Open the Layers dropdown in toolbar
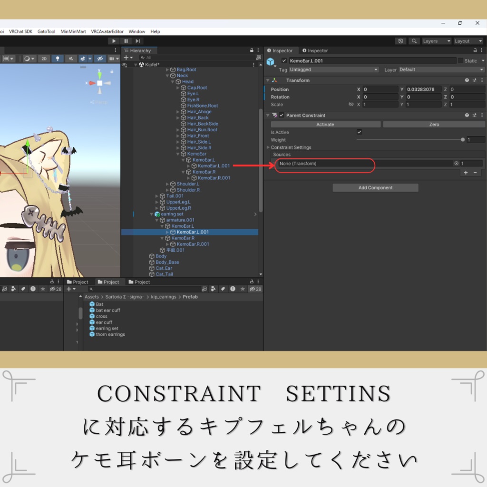Screen dimensions: 487x487 click(x=437, y=41)
